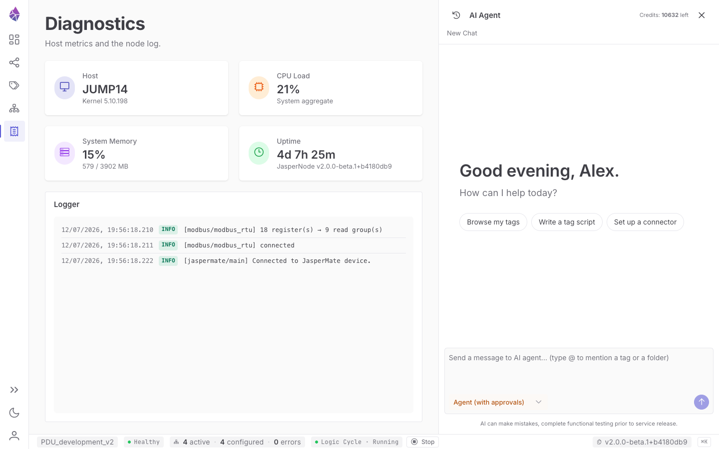The width and height of the screenshot is (719, 449).
Task: Click the ⌘K shortcut badge
Action: pyautogui.click(x=704, y=442)
